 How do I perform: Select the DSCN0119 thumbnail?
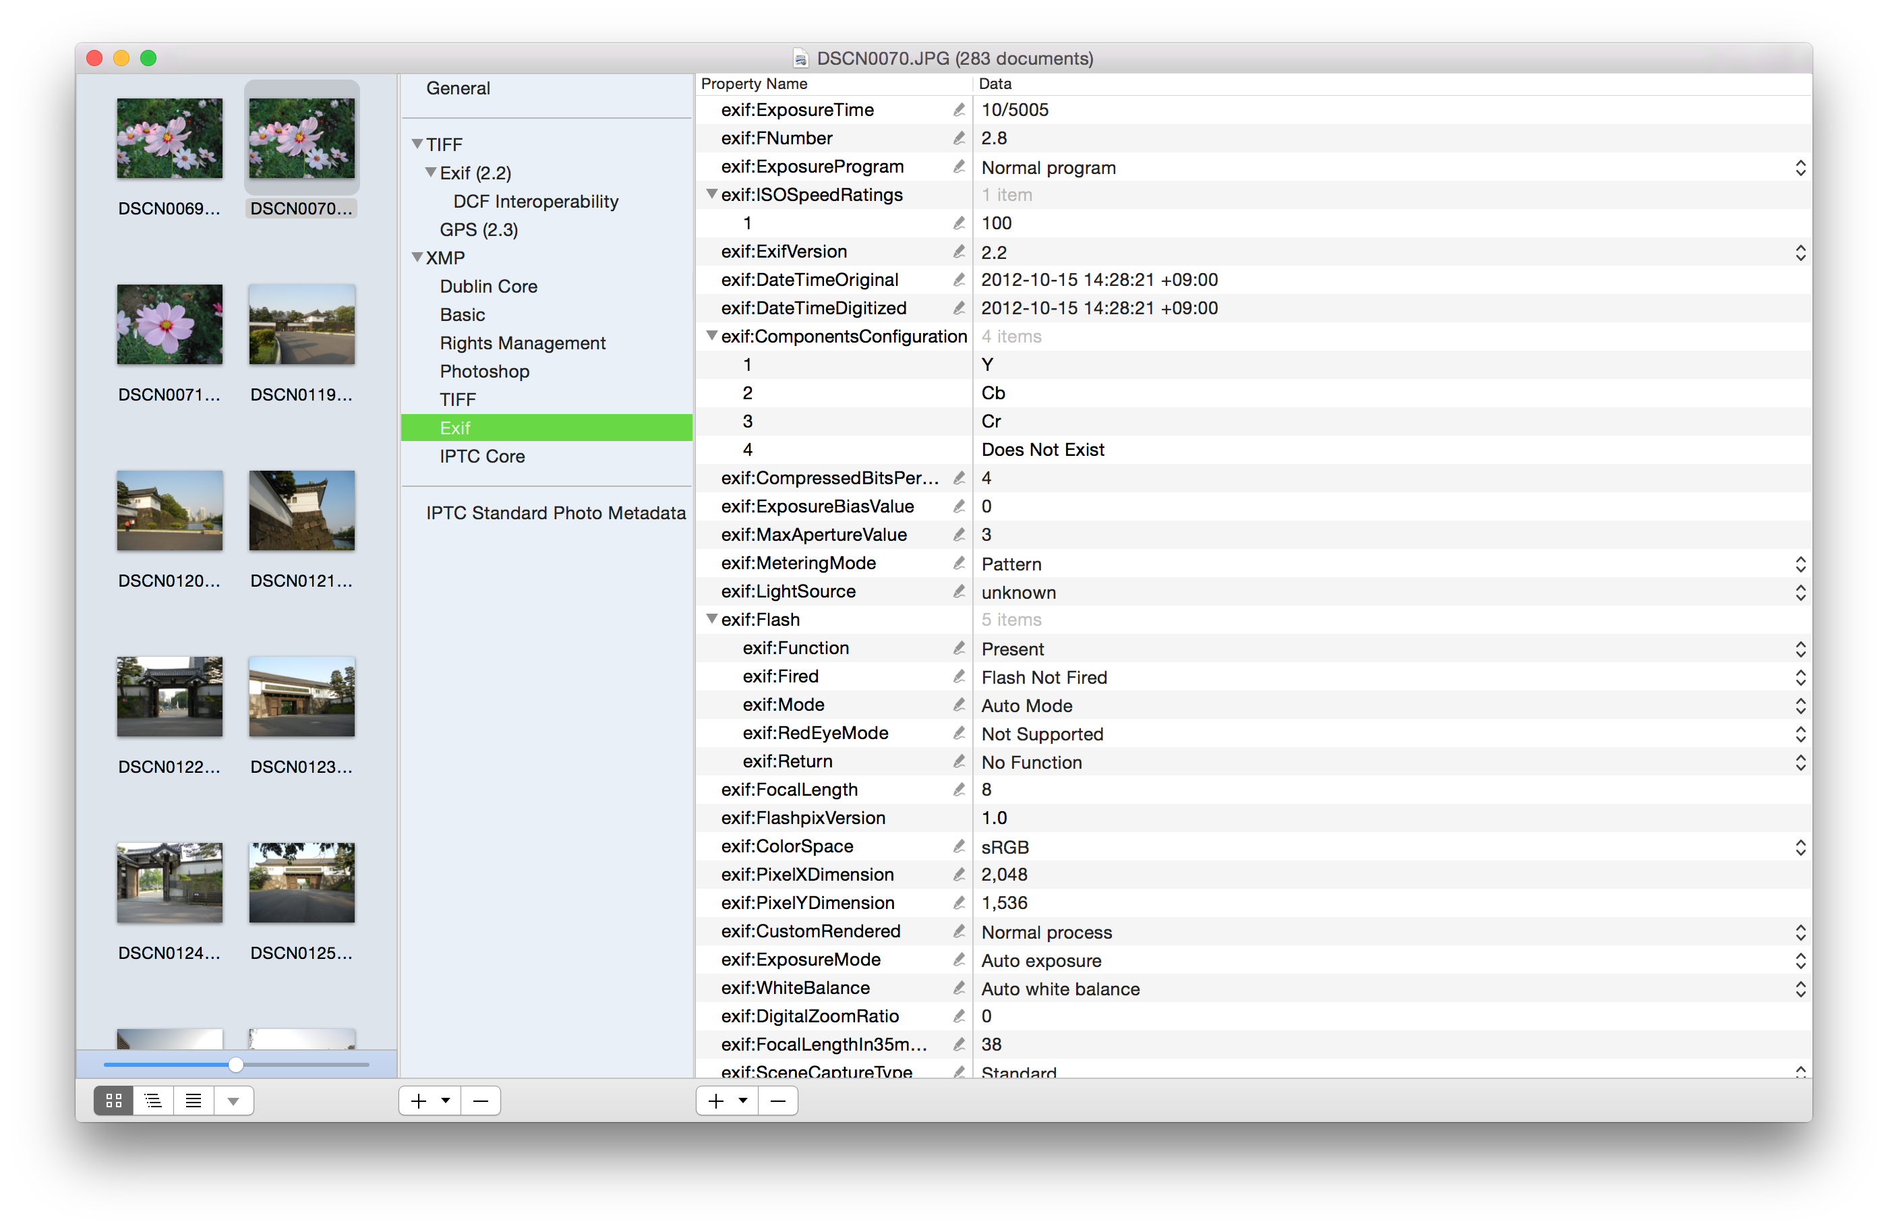pos(301,325)
